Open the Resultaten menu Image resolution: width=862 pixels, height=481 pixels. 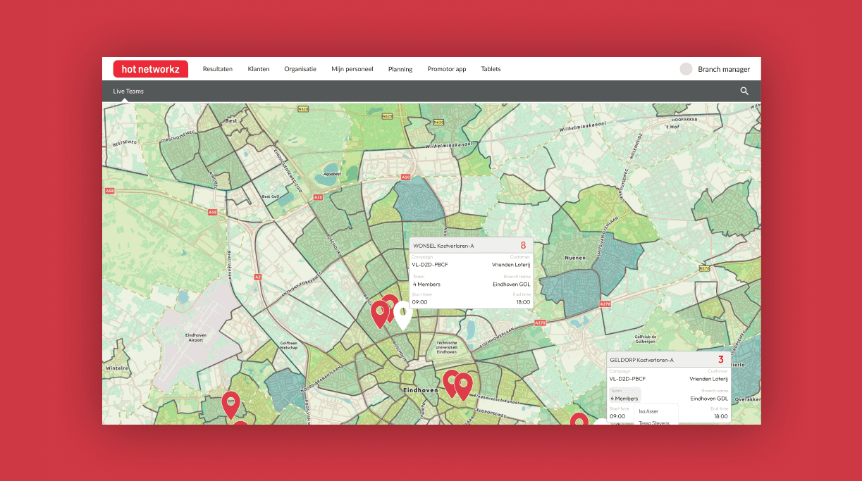pyautogui.click(x=218, y=69)
